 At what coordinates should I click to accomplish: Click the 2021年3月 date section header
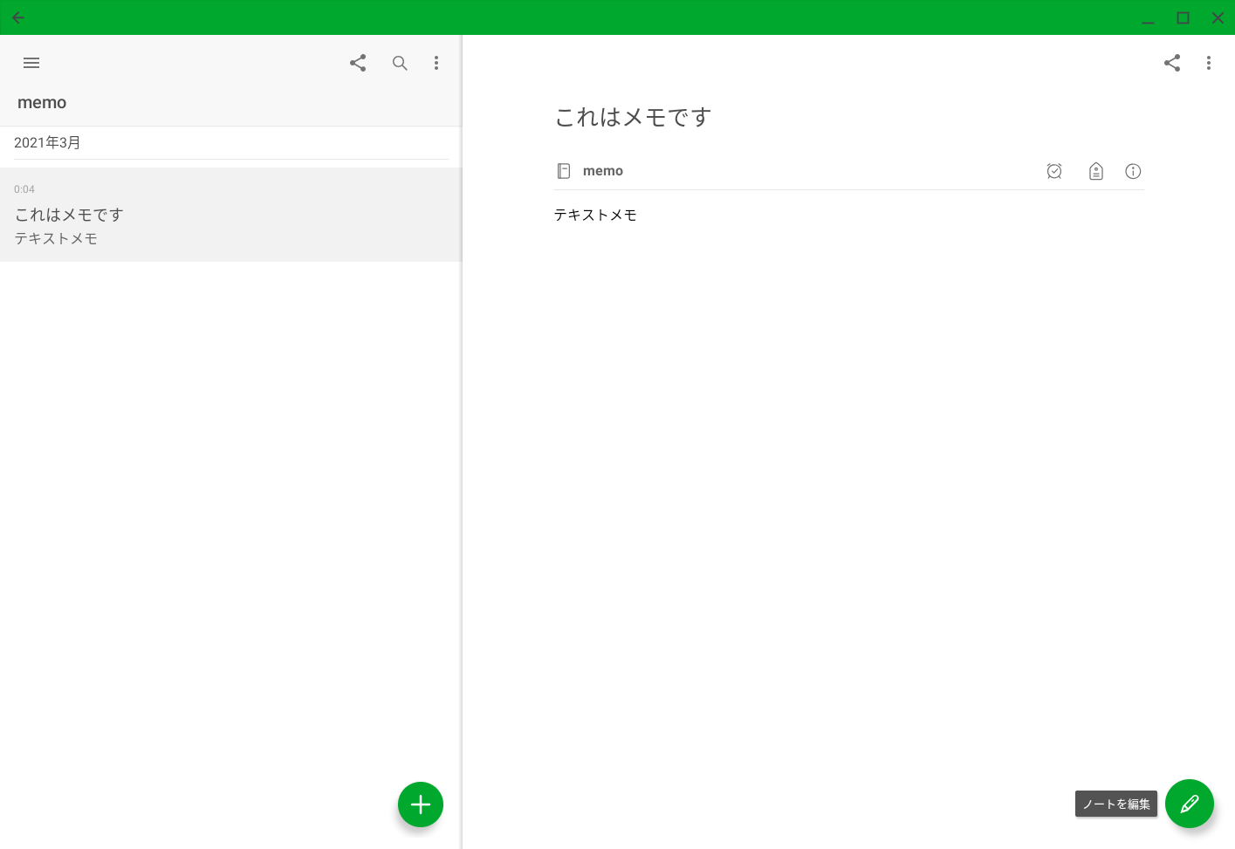[x=47, y=142]
